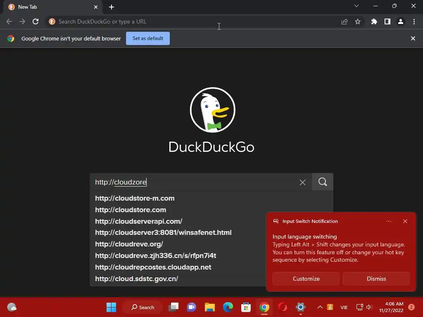The image size is (423, 317).
Task: Open Task View on the taskbar
Action: tap(173, 307)
